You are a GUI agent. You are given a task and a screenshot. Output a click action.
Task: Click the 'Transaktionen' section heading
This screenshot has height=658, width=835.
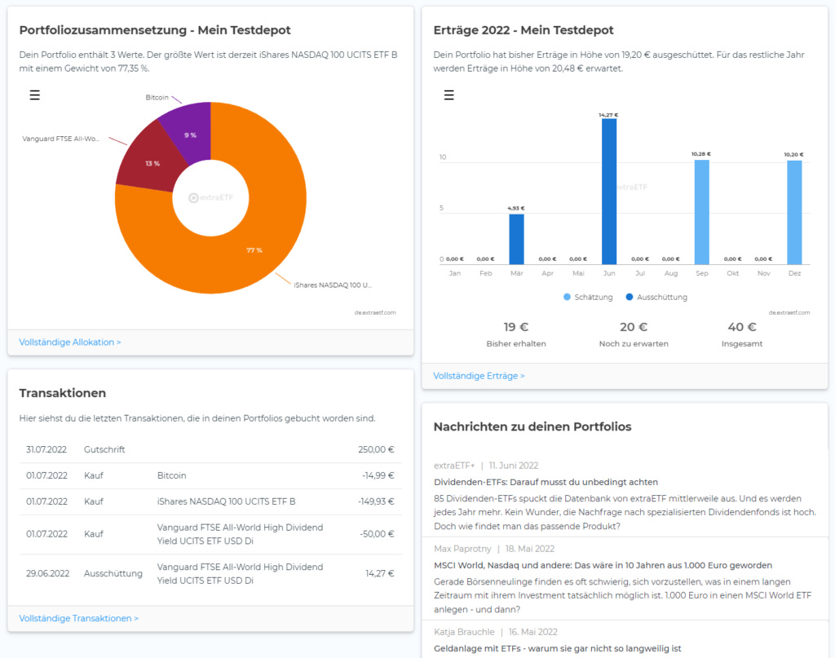[62, 393]
